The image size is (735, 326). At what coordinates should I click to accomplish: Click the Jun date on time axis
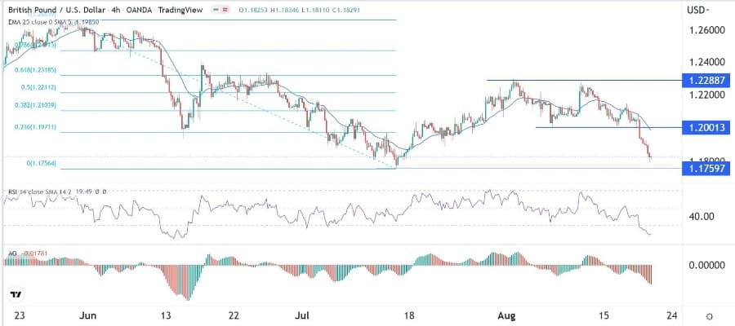coord(87,315)
